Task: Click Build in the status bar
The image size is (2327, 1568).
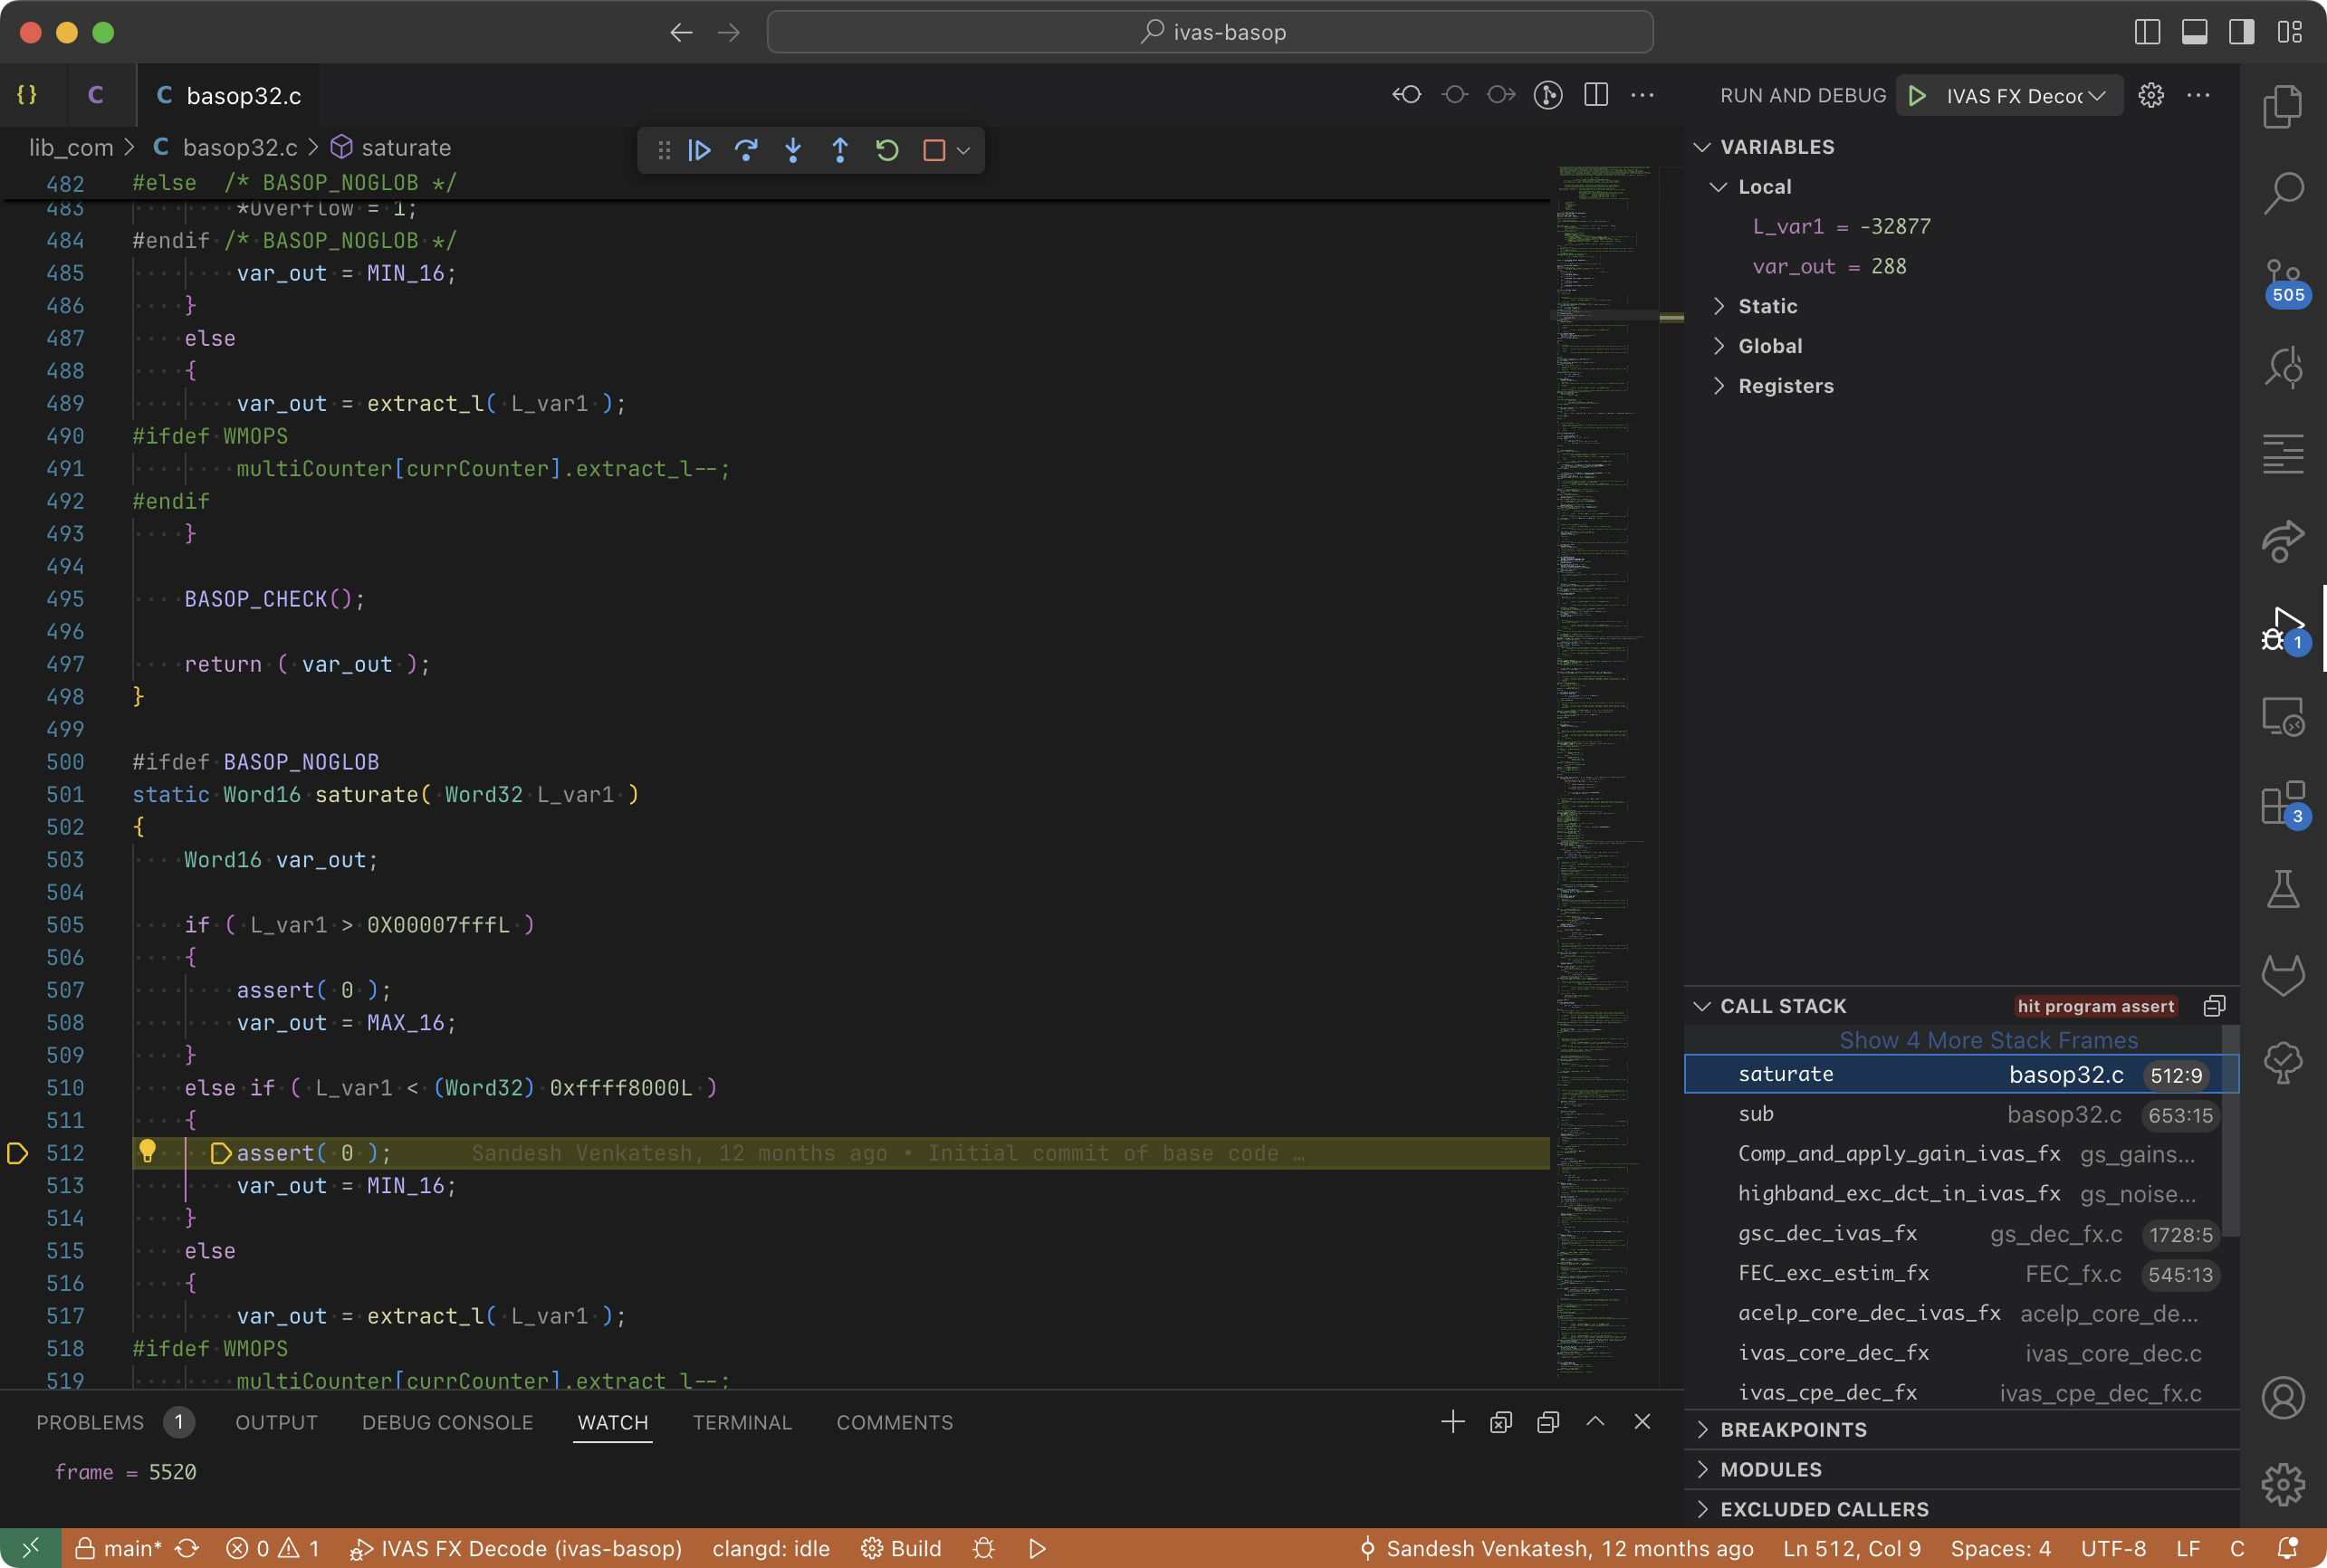Action: pyautogui.click(x=902, y=1548)
